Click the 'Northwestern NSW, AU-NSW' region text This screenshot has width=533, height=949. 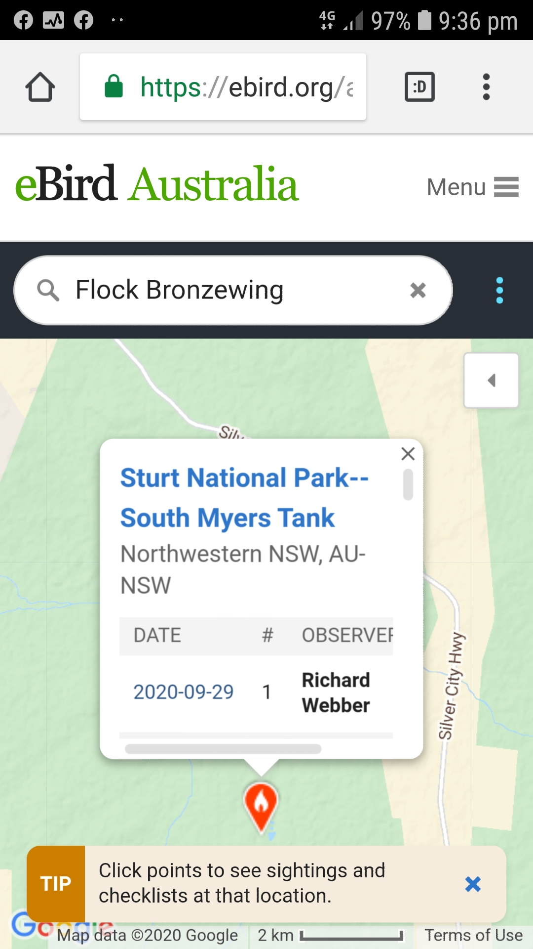pyautogui.click(x=243, y=569)
